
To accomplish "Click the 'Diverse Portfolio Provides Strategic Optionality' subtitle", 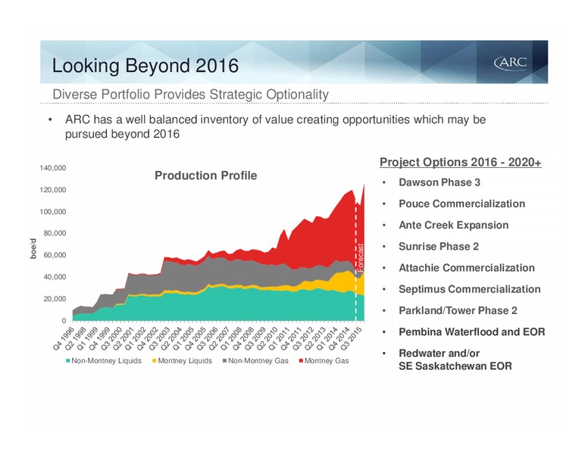I will [190, 95].
